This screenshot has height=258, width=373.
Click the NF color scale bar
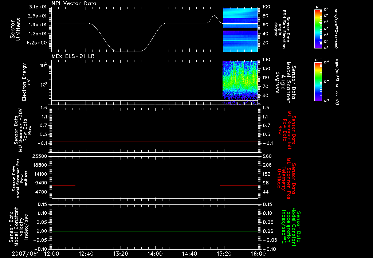click(x=318, y=28)
